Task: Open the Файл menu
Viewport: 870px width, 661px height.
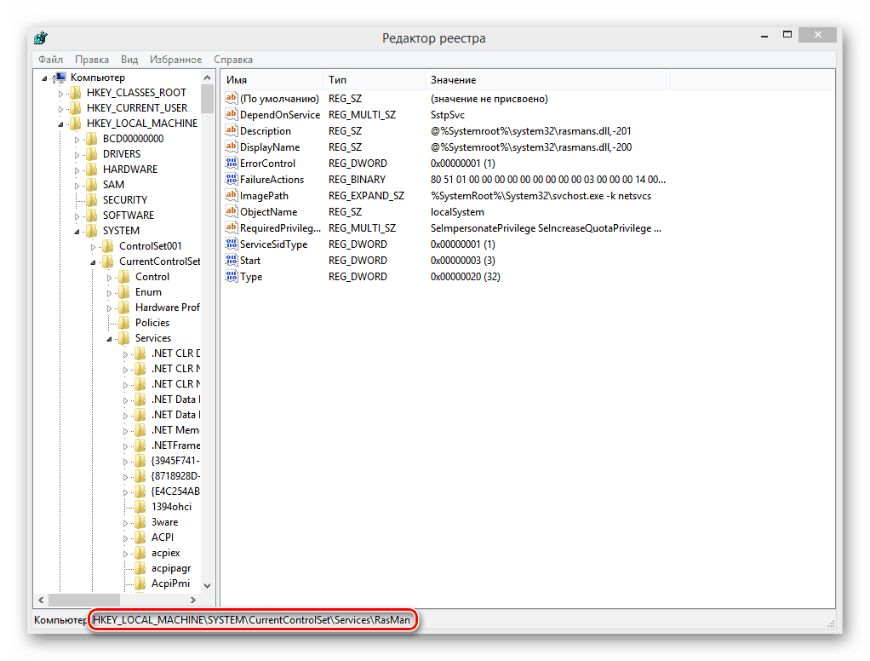Action: 50,60
